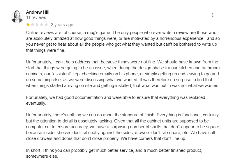Select the second grey rating star
Viewport: 228px width, 162px height.
pyautogui.click(x=32, y=24)
